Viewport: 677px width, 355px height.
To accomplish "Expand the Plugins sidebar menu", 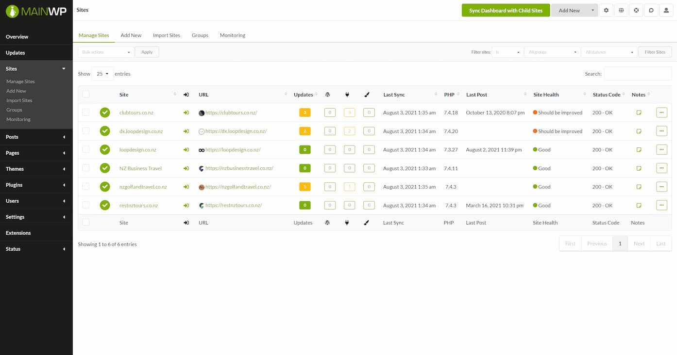I will coord(36,185).
